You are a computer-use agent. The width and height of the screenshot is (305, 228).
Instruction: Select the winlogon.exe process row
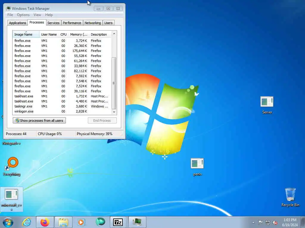point(62,111)
